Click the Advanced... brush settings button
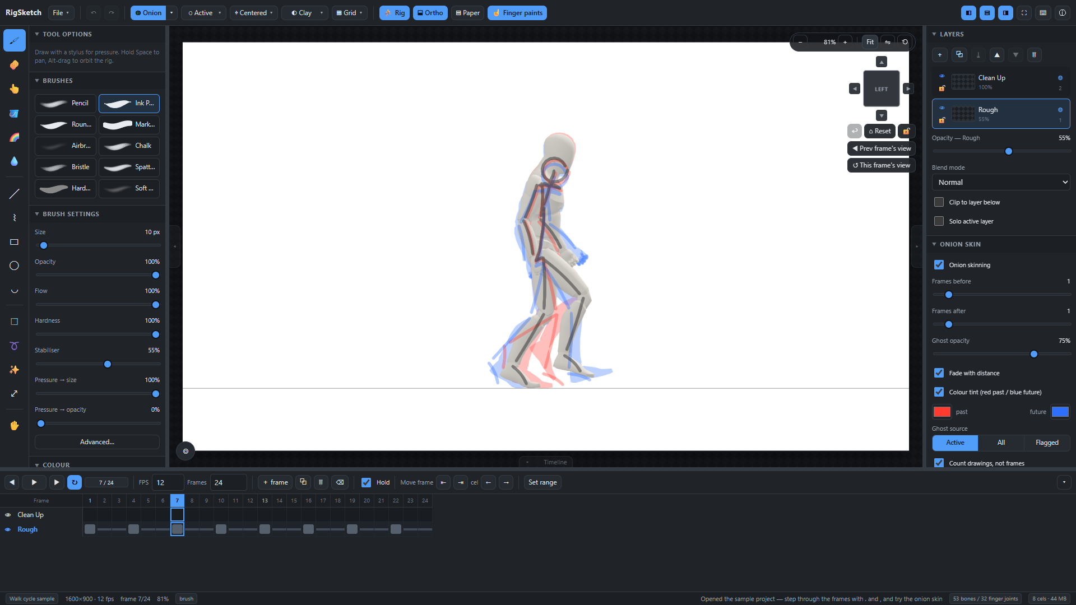This screenshot has height=605, width=1076. (x=97, y=442)
